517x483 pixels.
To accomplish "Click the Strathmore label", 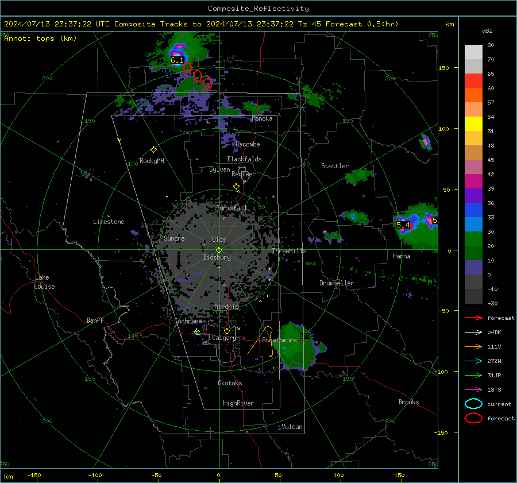I will (279, 340).
